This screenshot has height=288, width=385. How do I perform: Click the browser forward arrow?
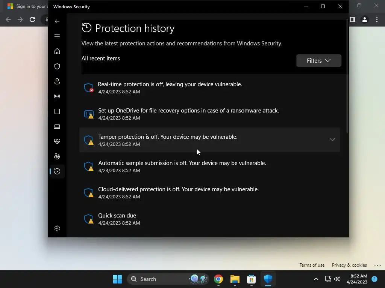[x=20, y=19]
